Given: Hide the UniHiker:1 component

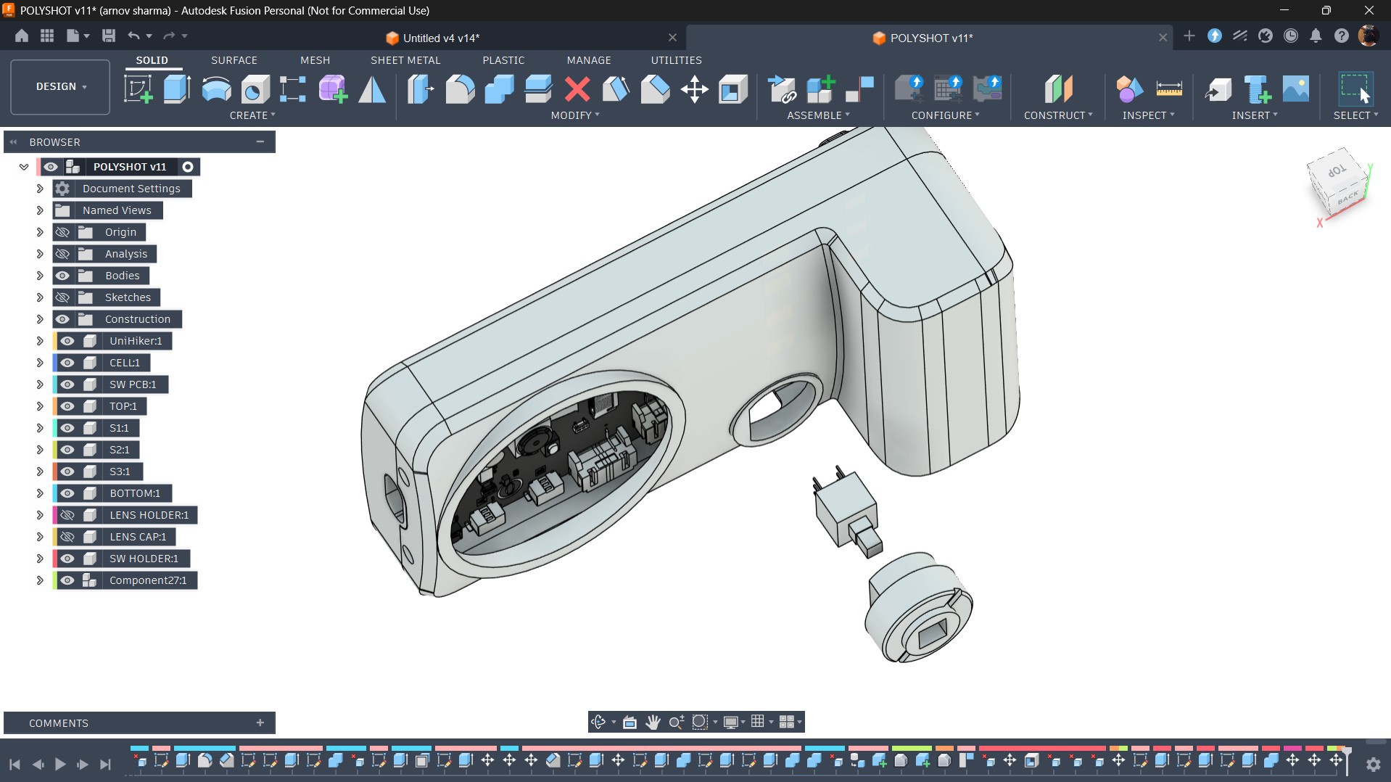Looking at the screenshot, I should tap(67, 341).
